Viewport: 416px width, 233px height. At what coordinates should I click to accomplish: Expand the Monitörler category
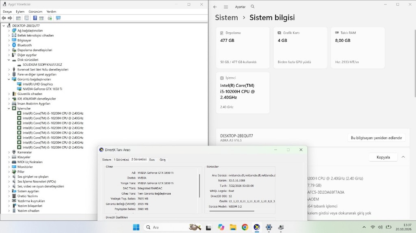tap(9, 167)
